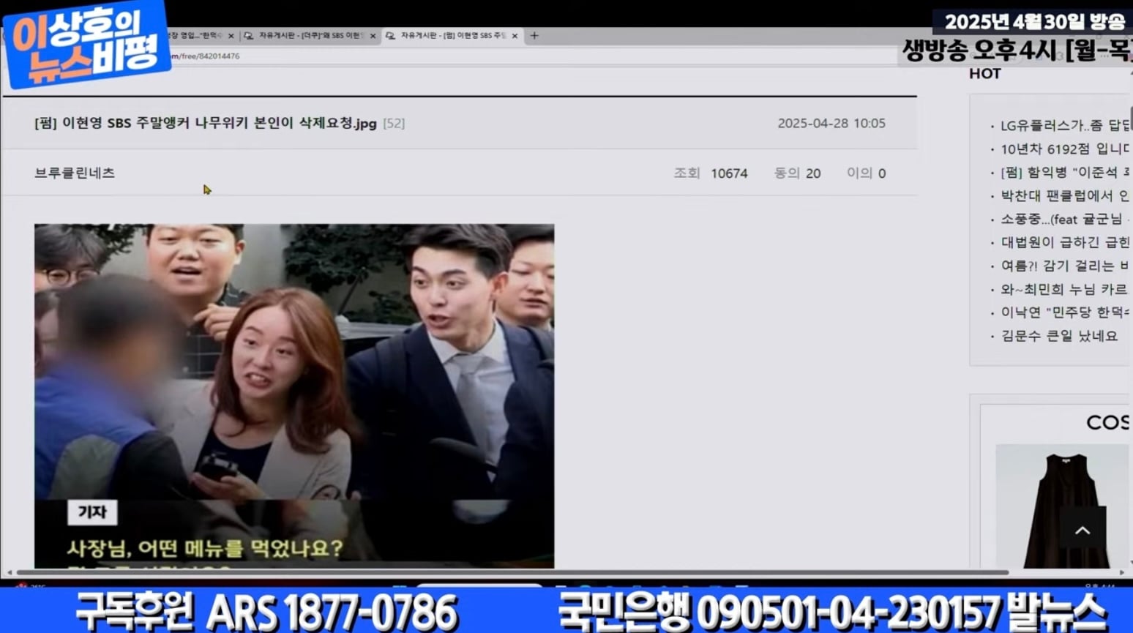Switch to the '영업…한덕수' tab
1133x633 pixels.
[198, 35]
